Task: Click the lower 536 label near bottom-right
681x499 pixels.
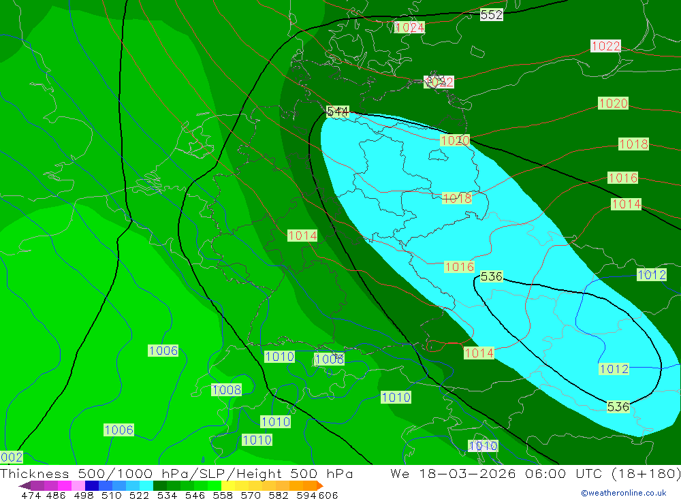Action: click(x=618, y=407)
